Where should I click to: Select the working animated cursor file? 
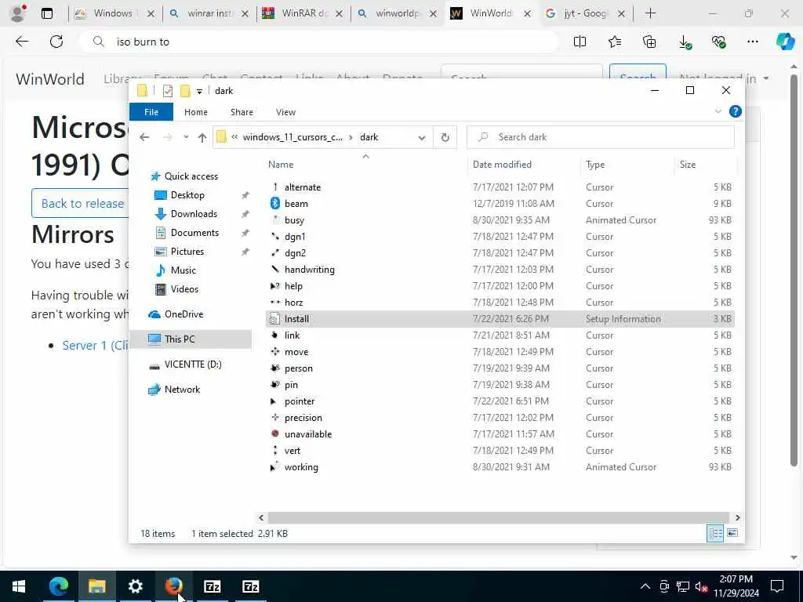tap(500, 467)
